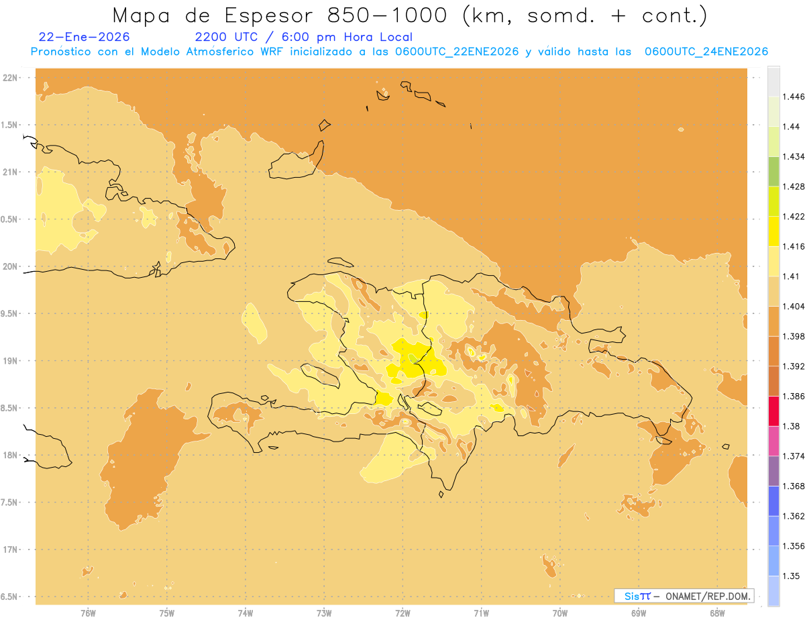This screenshot has width=805, height=622.
Task: Click the 20N latitude label
Action: coord(11,266)
